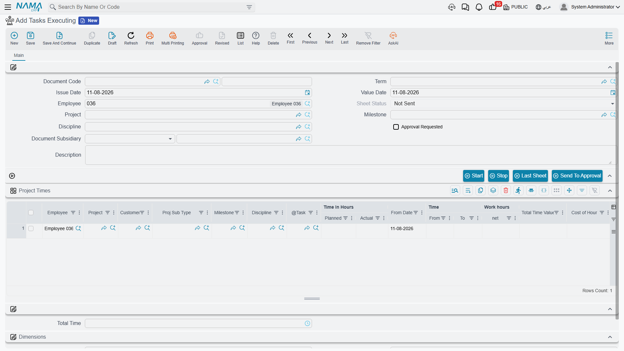The width and height of the screenshot is (624, 351).
Task: Open the List view icon
Action: tap(240, 35)
